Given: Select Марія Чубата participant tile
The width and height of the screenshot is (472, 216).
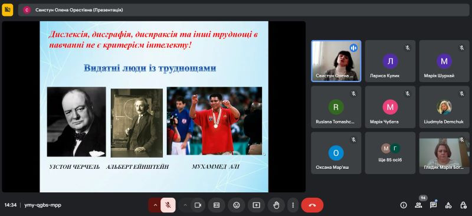Looking at the screenshot, I should tap(390, 107).
